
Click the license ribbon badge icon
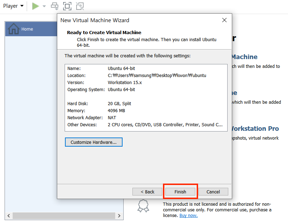pos(143,206)
